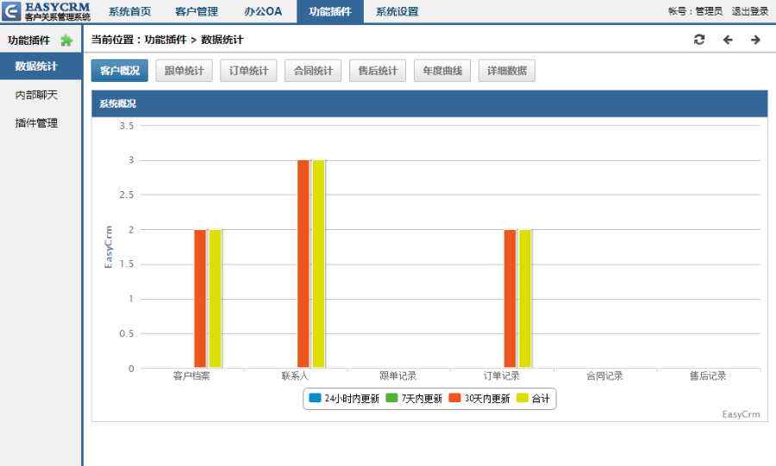Image resolution: width=776 pixels, height=466 pixels.
Task: Click the yellow 联系人 total bar
Action: 319,264
